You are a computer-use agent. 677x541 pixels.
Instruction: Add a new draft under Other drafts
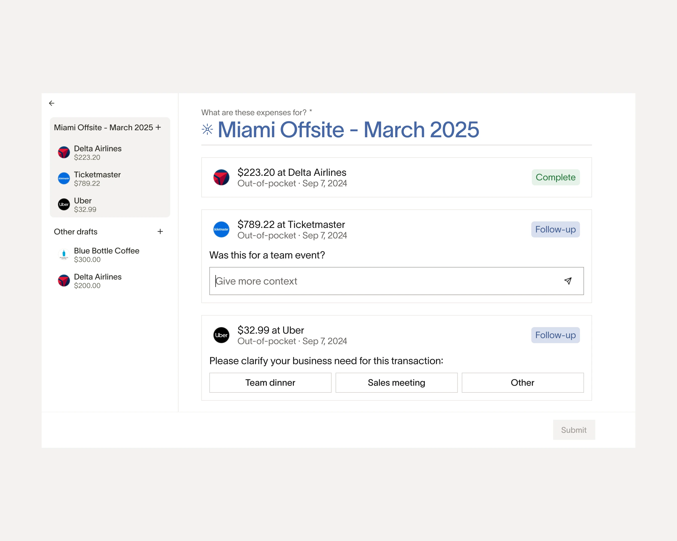click(x=160, y=231)
